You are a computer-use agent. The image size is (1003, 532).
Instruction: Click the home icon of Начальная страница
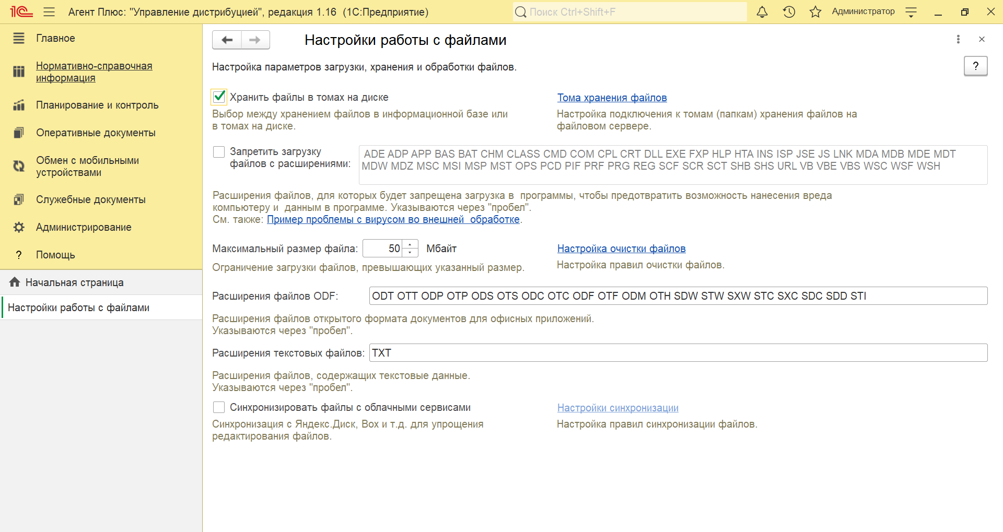(x=15, y=282)
